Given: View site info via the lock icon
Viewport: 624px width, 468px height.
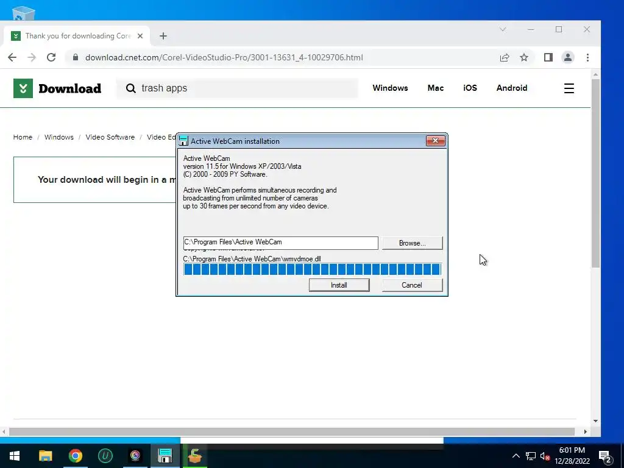Looking at the screenshot, I should [76, 57].
